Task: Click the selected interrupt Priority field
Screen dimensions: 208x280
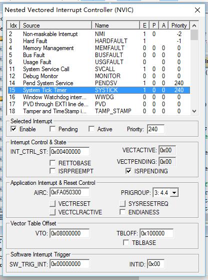Action: 156,129
